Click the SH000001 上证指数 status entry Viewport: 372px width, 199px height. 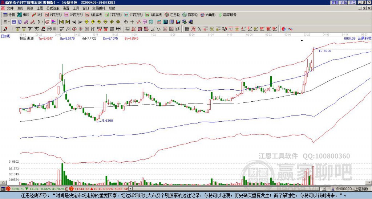[352, 189]
